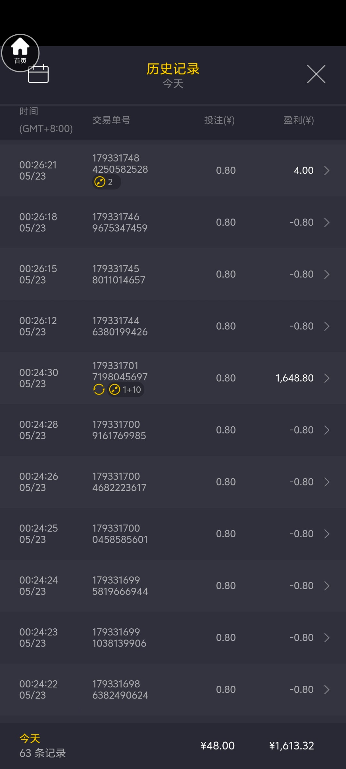Screen dimensions: 346x769
Task: Select the 交易单号 column header
Action: point(111,120)
